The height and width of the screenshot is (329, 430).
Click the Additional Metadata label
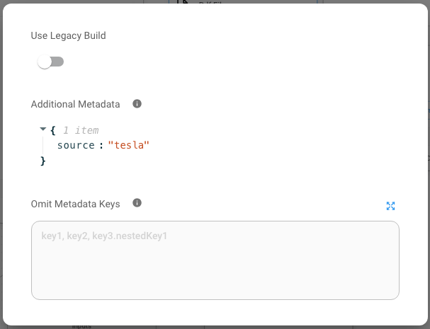75,104
